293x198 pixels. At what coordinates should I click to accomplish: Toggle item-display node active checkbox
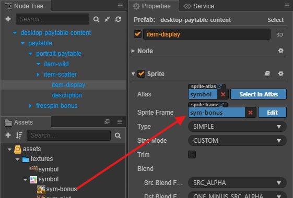coord(137,34)
